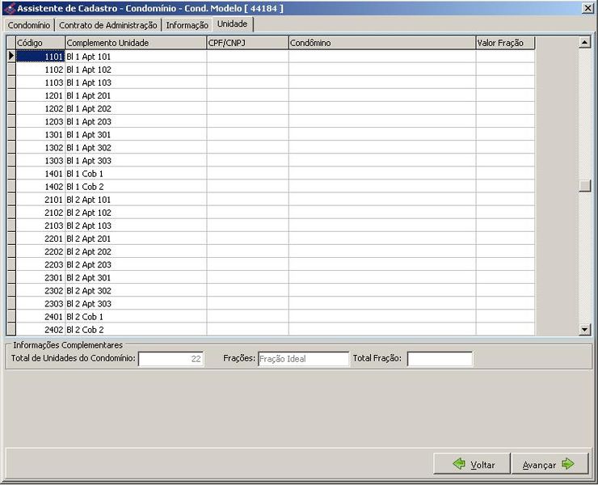
Task: Click the Frações field showing Fração Ideal
Action: (303, 359)
